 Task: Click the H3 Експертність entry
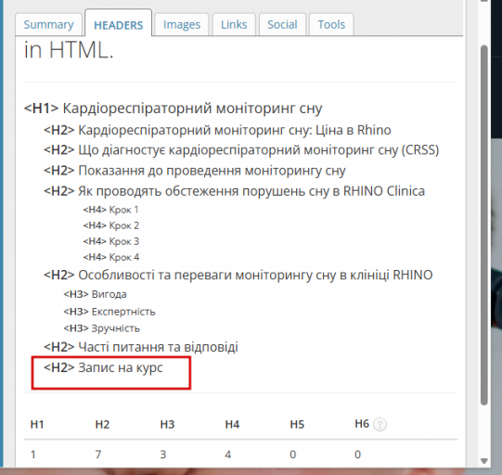(x=109, y=312)
